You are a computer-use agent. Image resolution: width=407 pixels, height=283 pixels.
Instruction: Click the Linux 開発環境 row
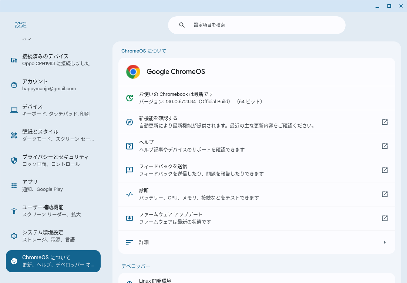pyautogui.click(x=256, y=278)
